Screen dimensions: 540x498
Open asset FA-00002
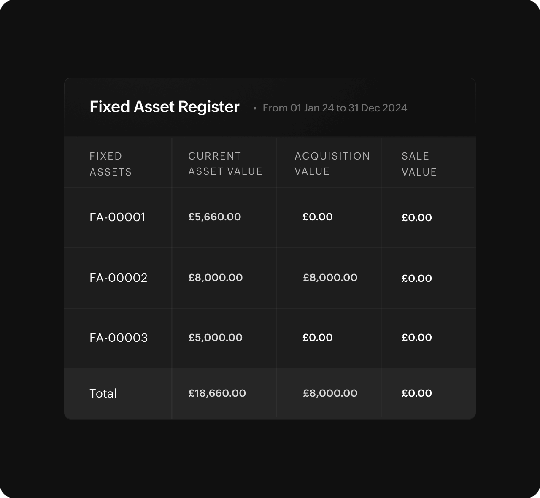119,278
